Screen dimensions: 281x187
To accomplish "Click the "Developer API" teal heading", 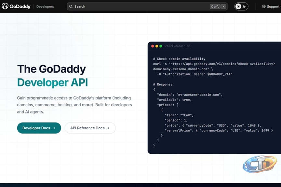I will pyautogui.click(x=52, y=83).
